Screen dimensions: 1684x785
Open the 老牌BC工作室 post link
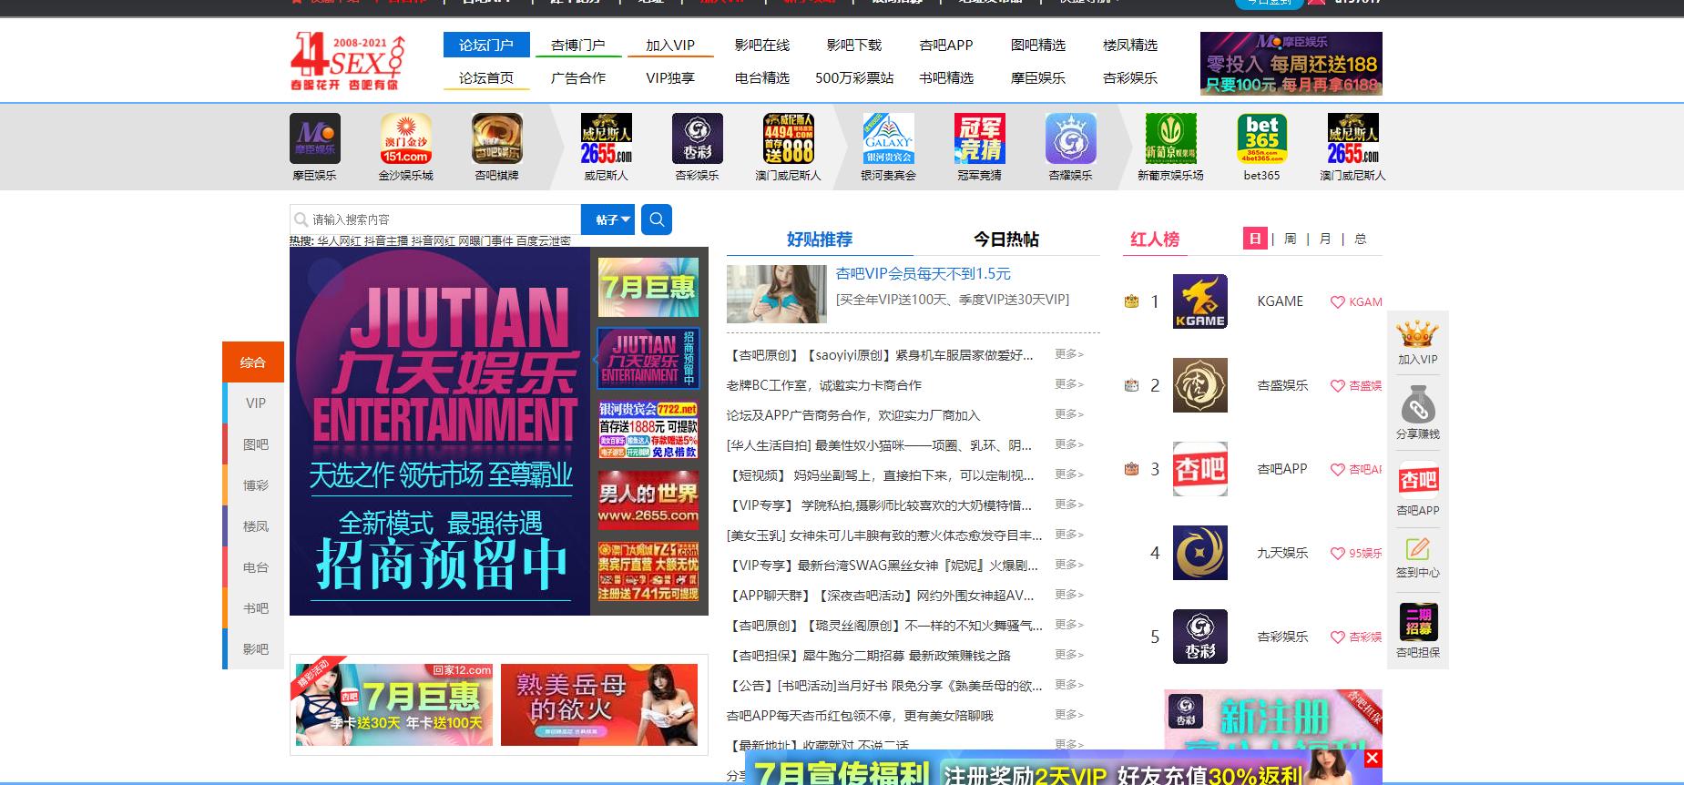[x=824, y=385]
